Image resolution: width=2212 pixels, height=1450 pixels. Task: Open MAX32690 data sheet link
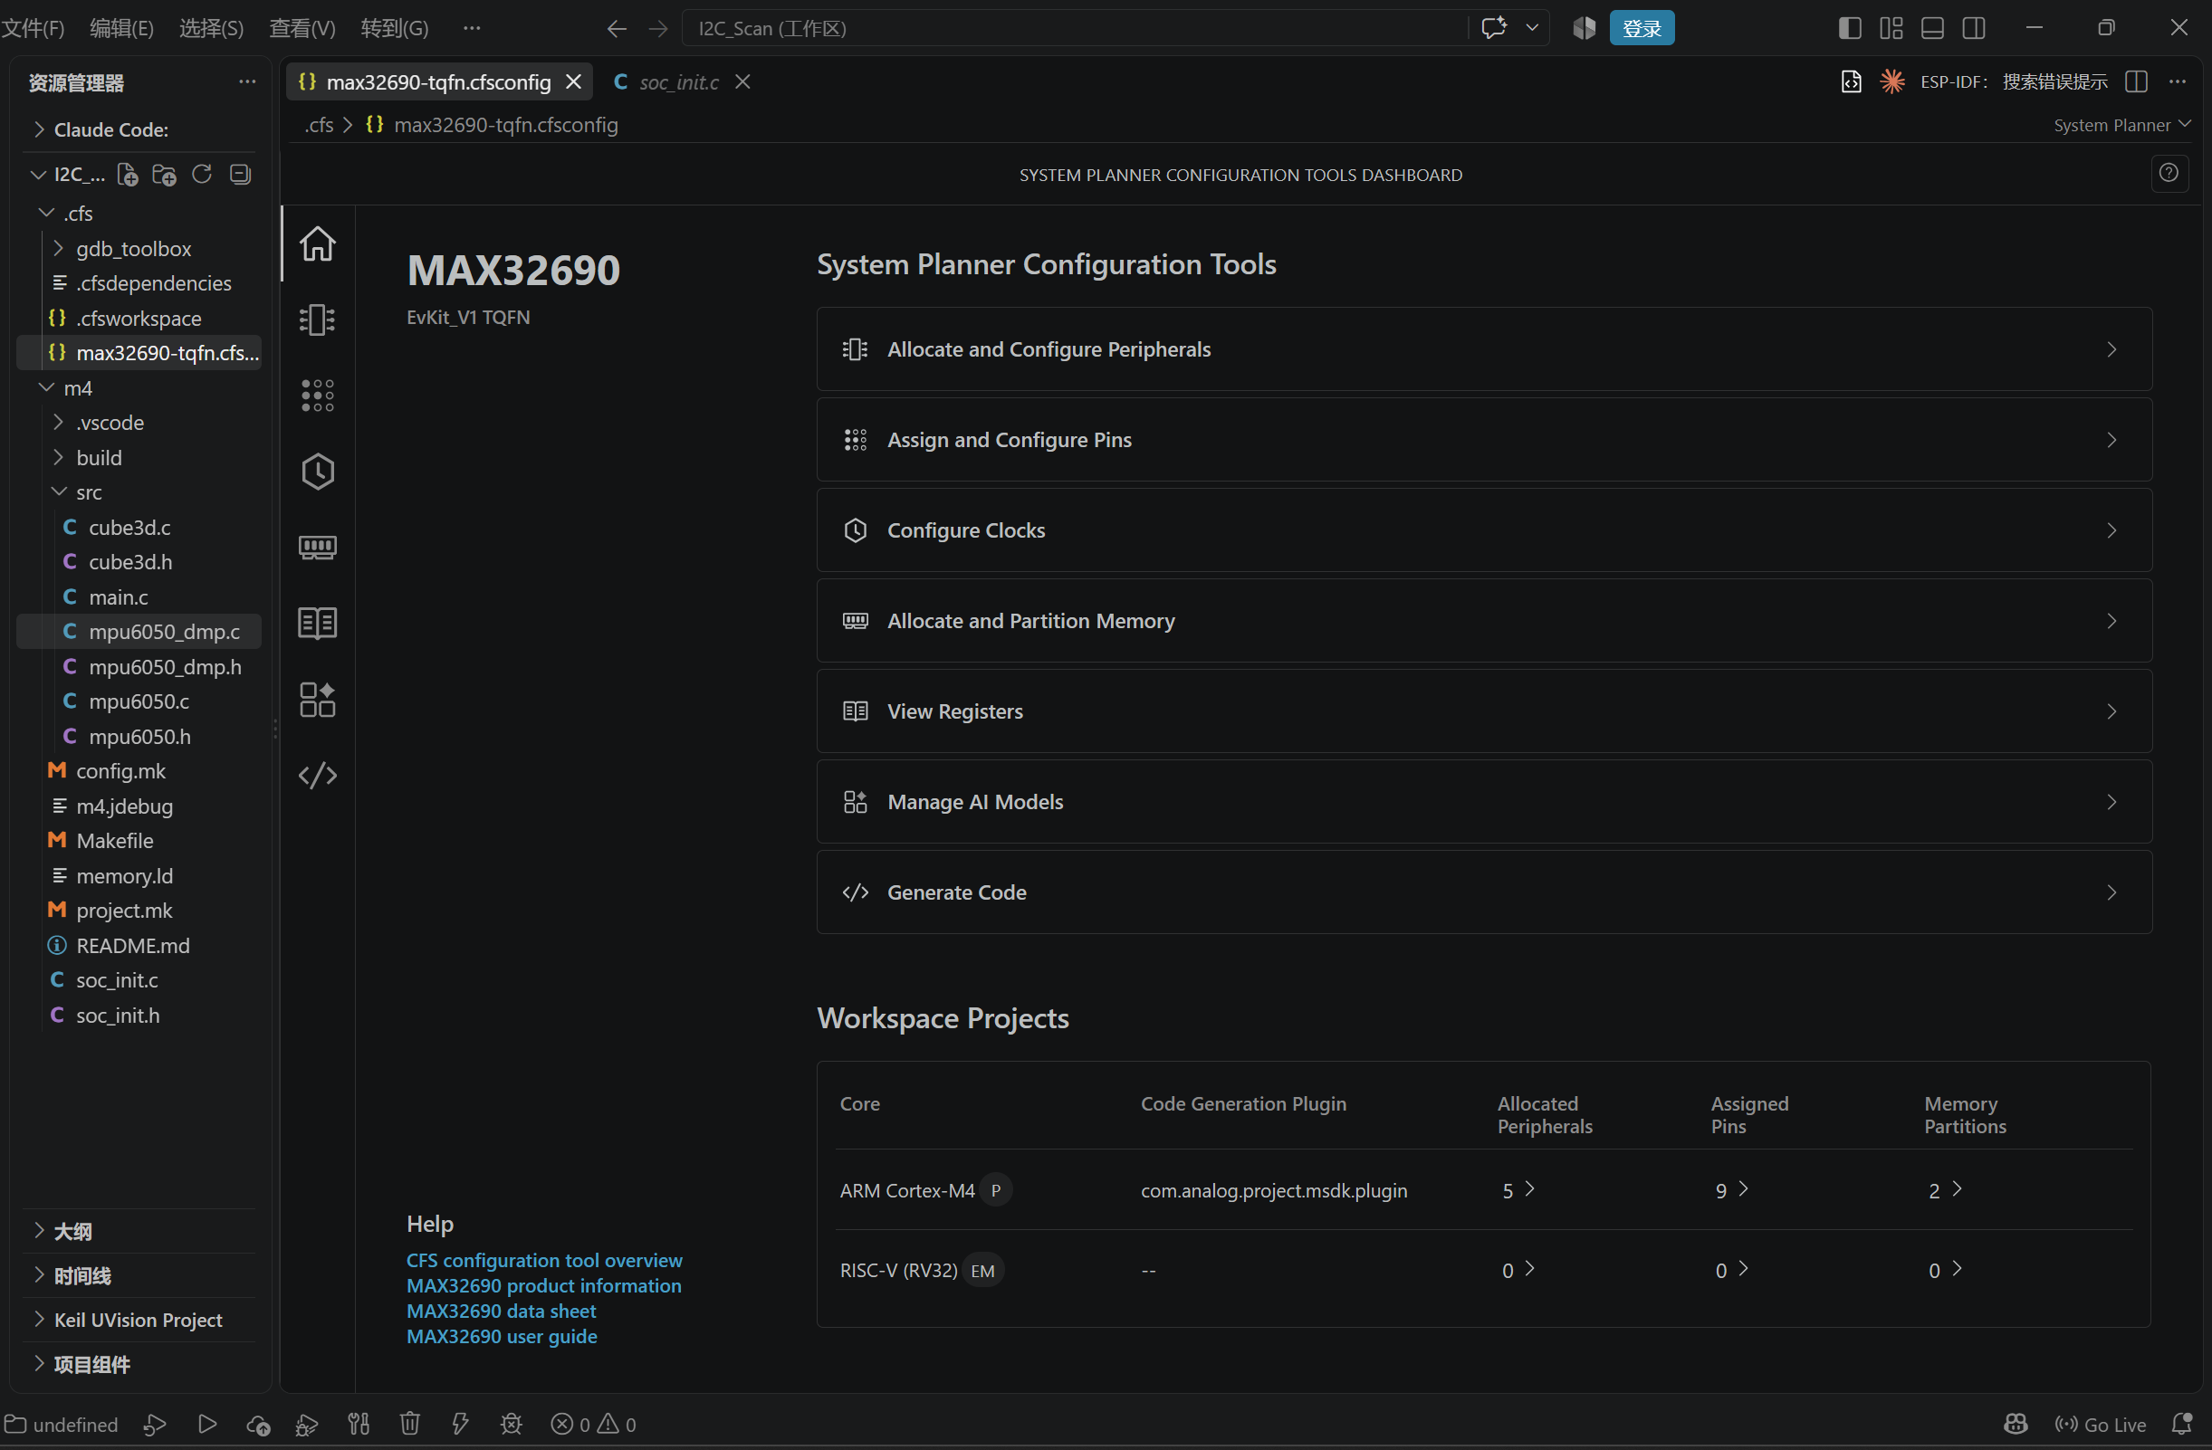point(501,1311)
